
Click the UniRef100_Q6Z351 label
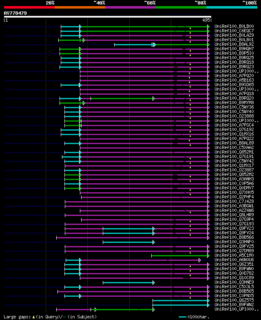pos(234,264)
